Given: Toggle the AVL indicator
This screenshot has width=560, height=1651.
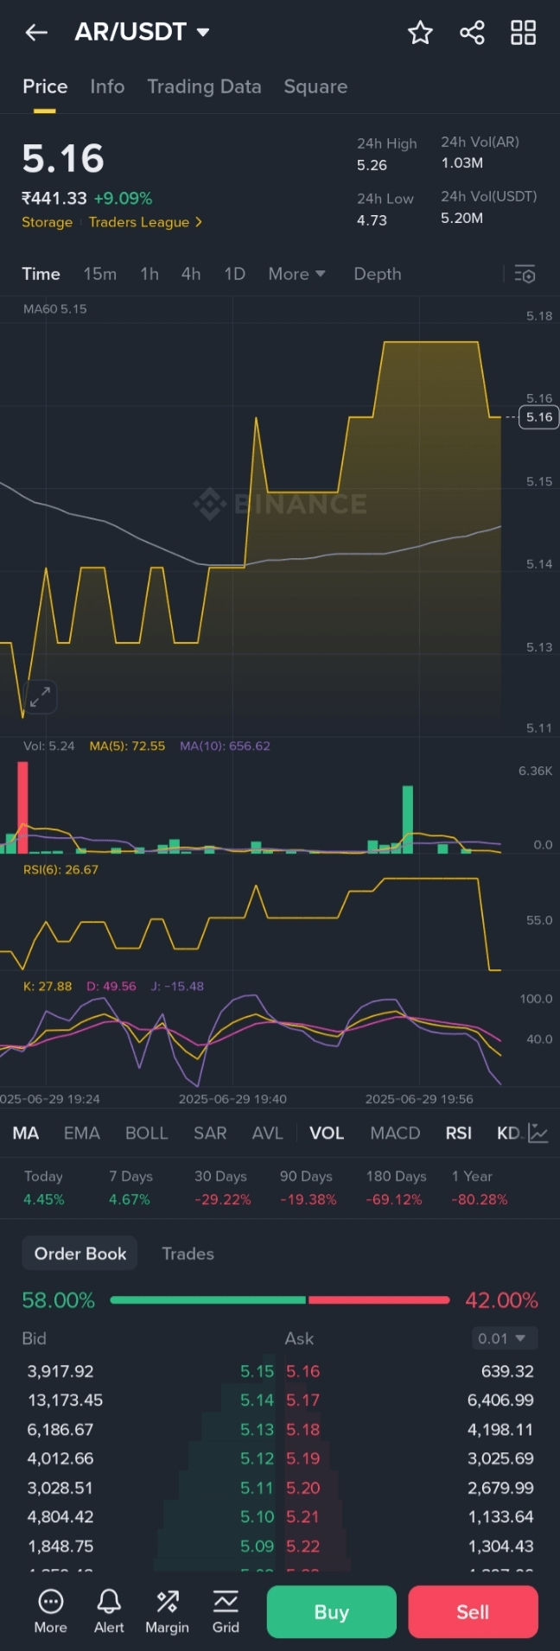Looking at the screenshot, I should pos(267,1133).
